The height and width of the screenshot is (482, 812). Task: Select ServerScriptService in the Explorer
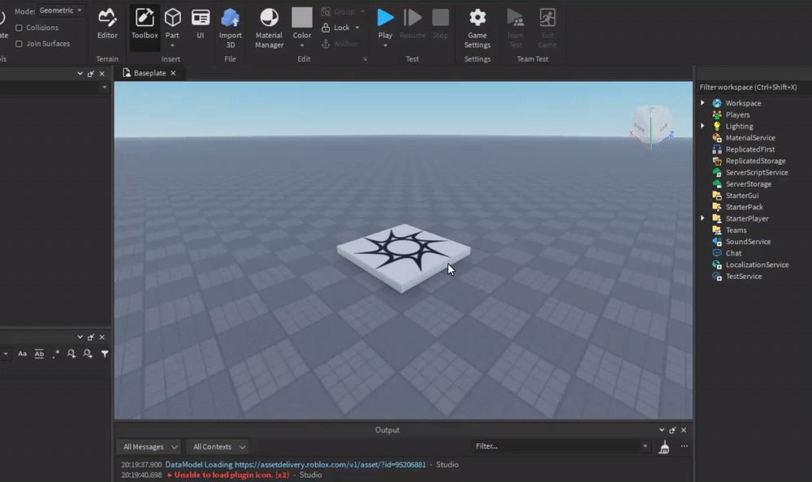(x=757, y=172)
